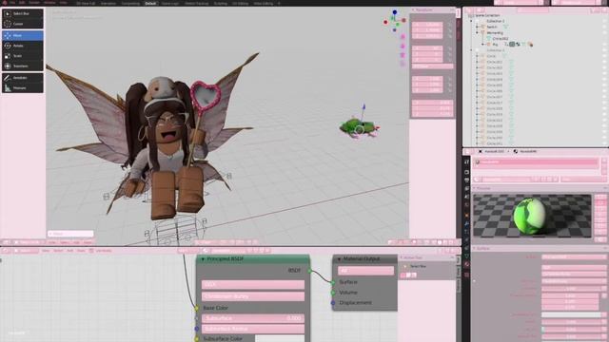Switch to the Compositing workspace tab
The height and width of the screenshot is (342, 609).
(x=130, y=3)
